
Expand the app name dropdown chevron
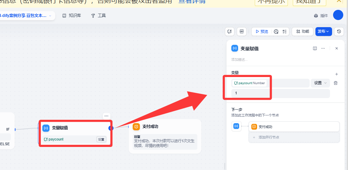50,16
